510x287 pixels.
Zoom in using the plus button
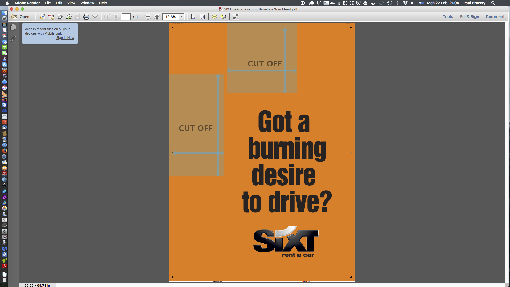point(157,17)
